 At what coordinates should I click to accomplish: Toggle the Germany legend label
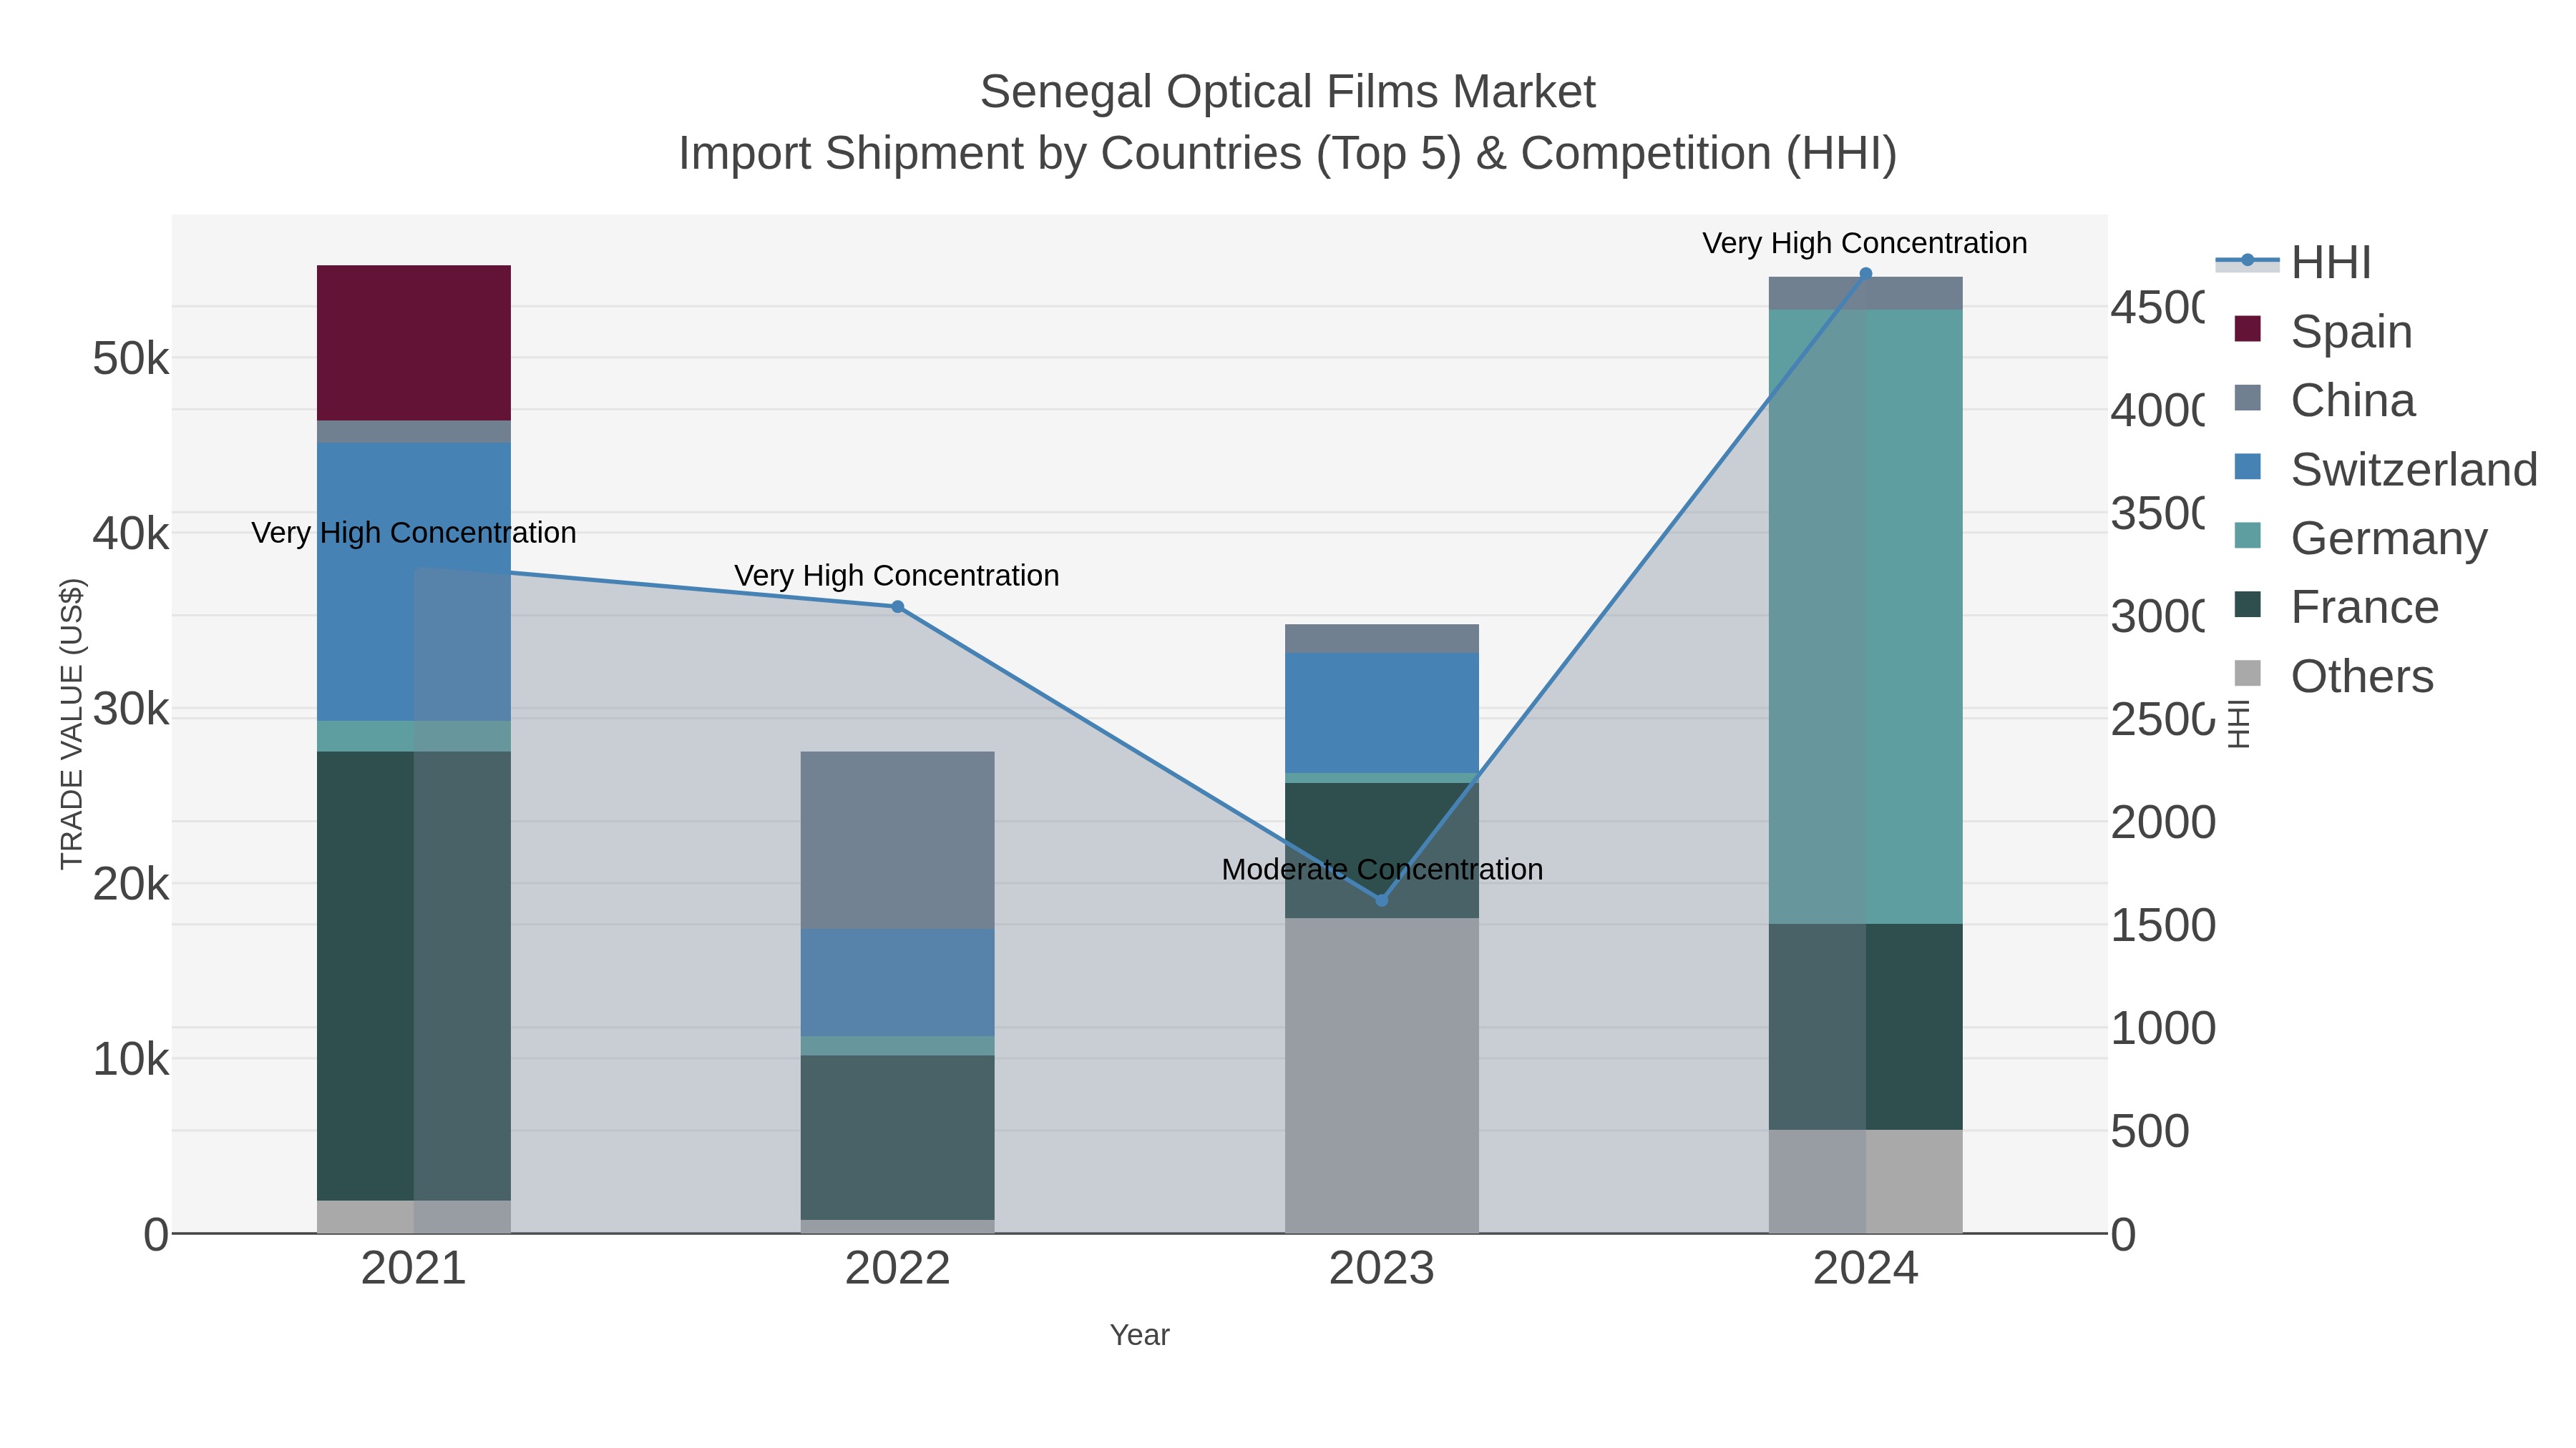pos(2389,538)
